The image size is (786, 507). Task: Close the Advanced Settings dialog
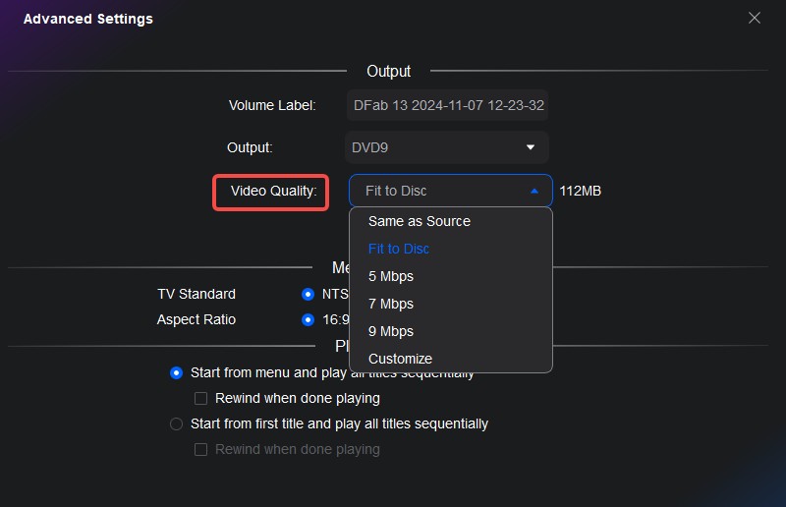[x=755, y=18]
